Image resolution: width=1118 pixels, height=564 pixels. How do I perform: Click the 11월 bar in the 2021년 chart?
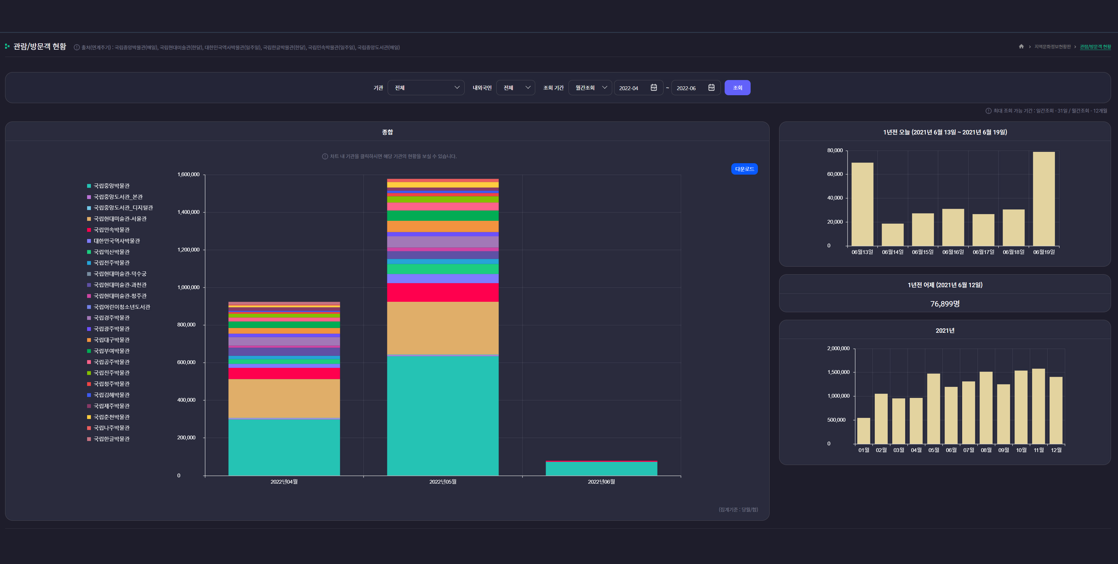tap(1039, 406)
